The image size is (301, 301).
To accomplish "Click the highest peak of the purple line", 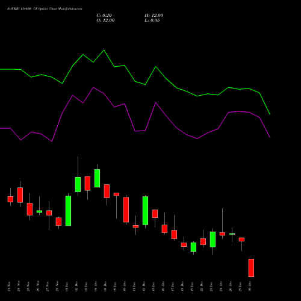I will pyautogui.click(x=93, y=87).
